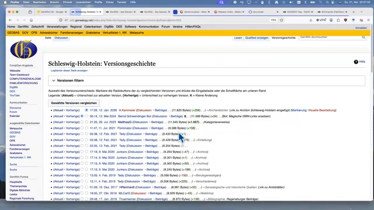The image size is (374, 210).
Task: Open the MatthiasG user link
Action: [x=124, y=122]
